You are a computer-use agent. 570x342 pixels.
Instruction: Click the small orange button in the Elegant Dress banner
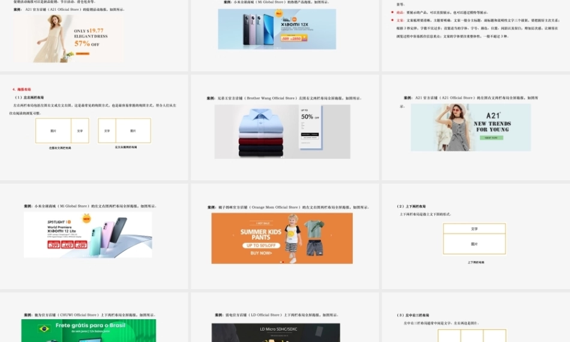tap(83, 53)
